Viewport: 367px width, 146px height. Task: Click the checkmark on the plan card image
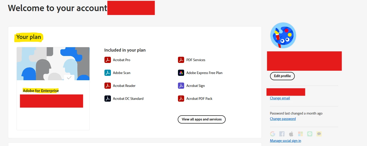pos(69,78)
